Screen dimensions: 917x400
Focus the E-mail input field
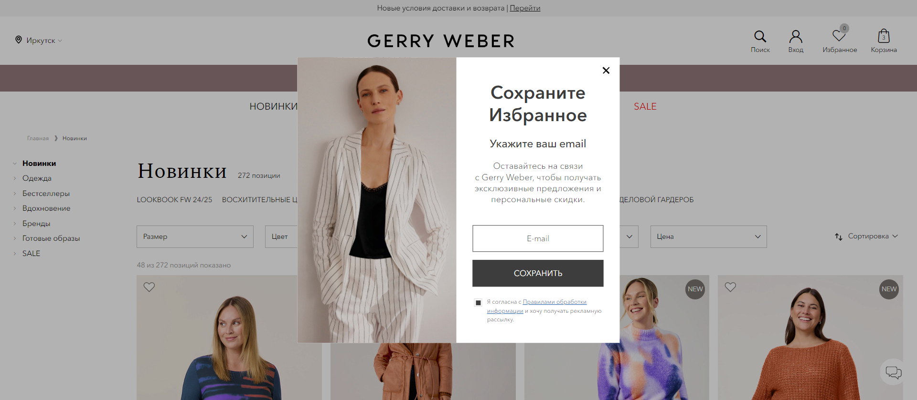(538, 238)
